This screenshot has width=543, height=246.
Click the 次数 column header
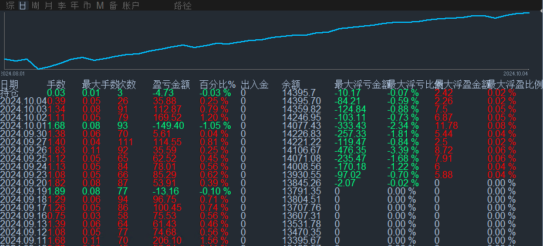pyautogui.click(x=127, y=85)
